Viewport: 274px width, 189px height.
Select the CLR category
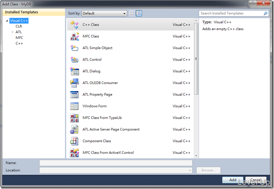point(19,26)
